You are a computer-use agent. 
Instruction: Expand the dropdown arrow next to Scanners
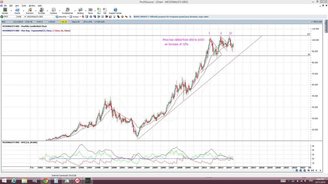point(36,11)
